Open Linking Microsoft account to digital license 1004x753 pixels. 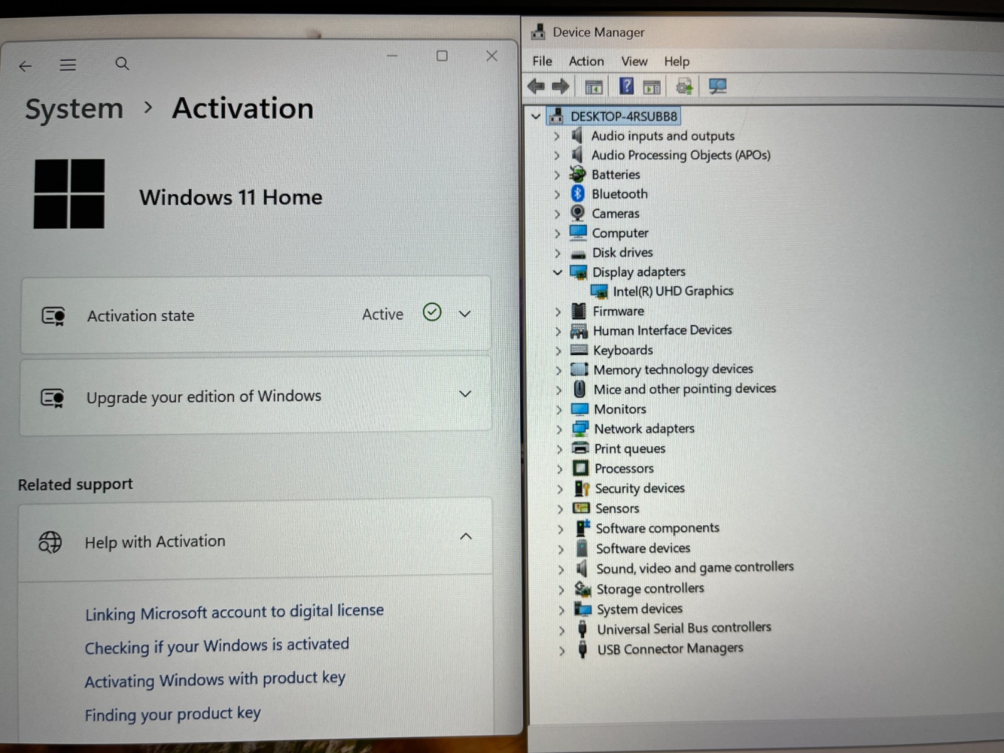(x=234, y=612)
